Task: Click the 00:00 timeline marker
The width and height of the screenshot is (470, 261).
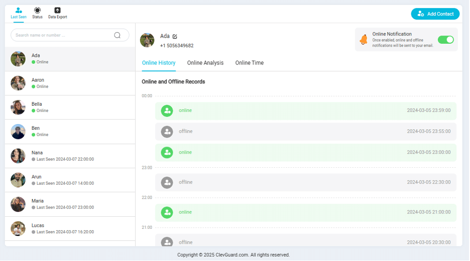Action: [147, 96]
